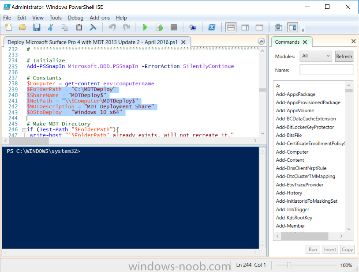Image resolution: width=359 pixels, height=273 pixels.
Task: Open the Edit menu
Action: click(x=22, y=18)
